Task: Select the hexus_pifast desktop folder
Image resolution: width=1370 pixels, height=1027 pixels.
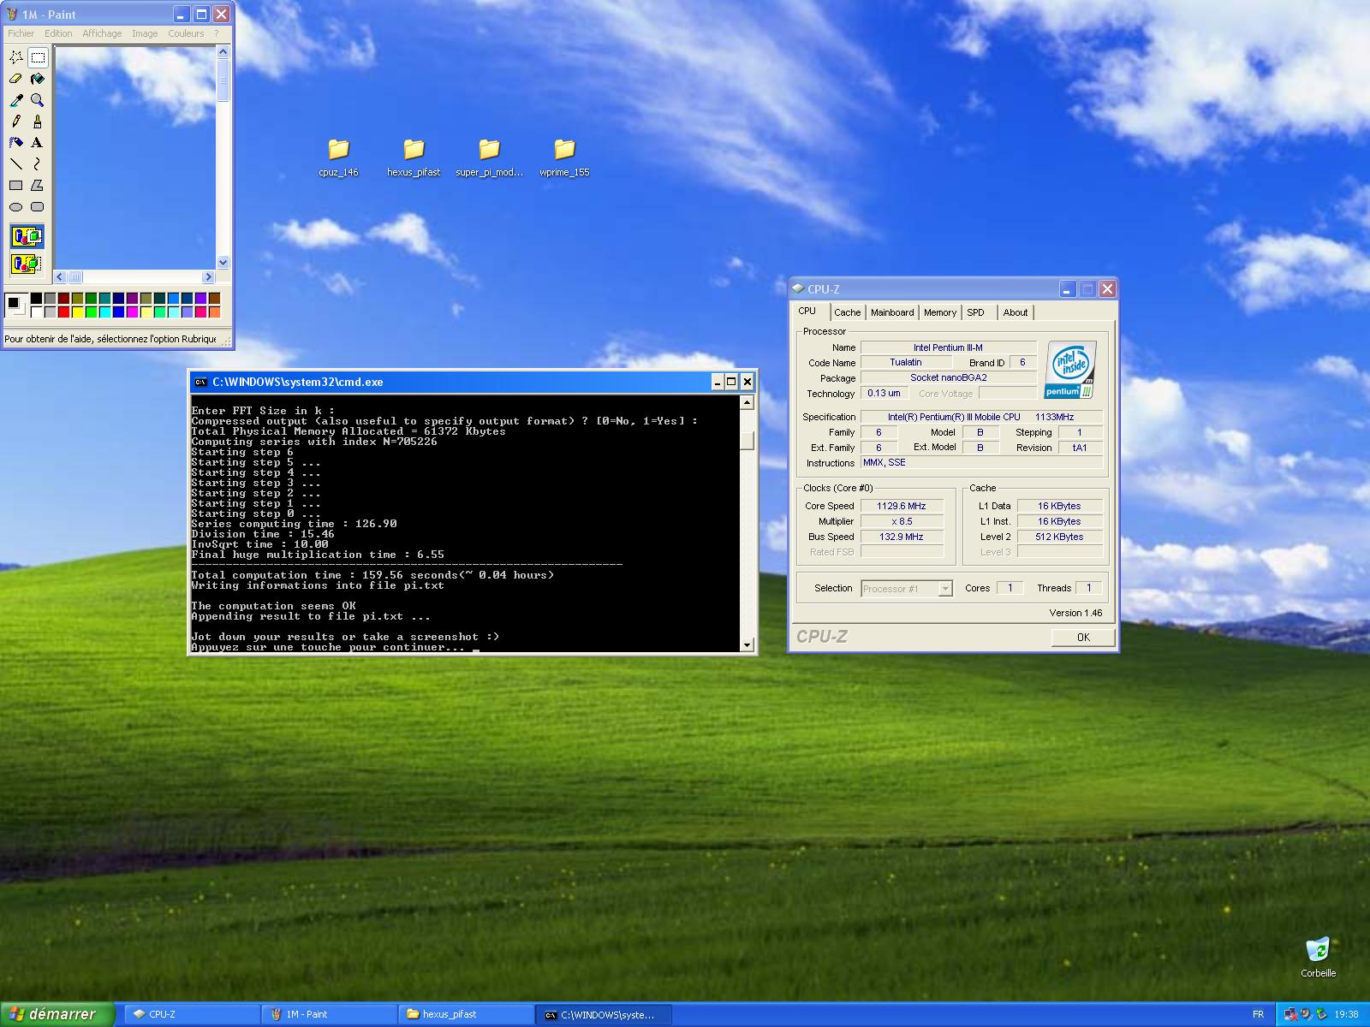Action: [414, 157]
